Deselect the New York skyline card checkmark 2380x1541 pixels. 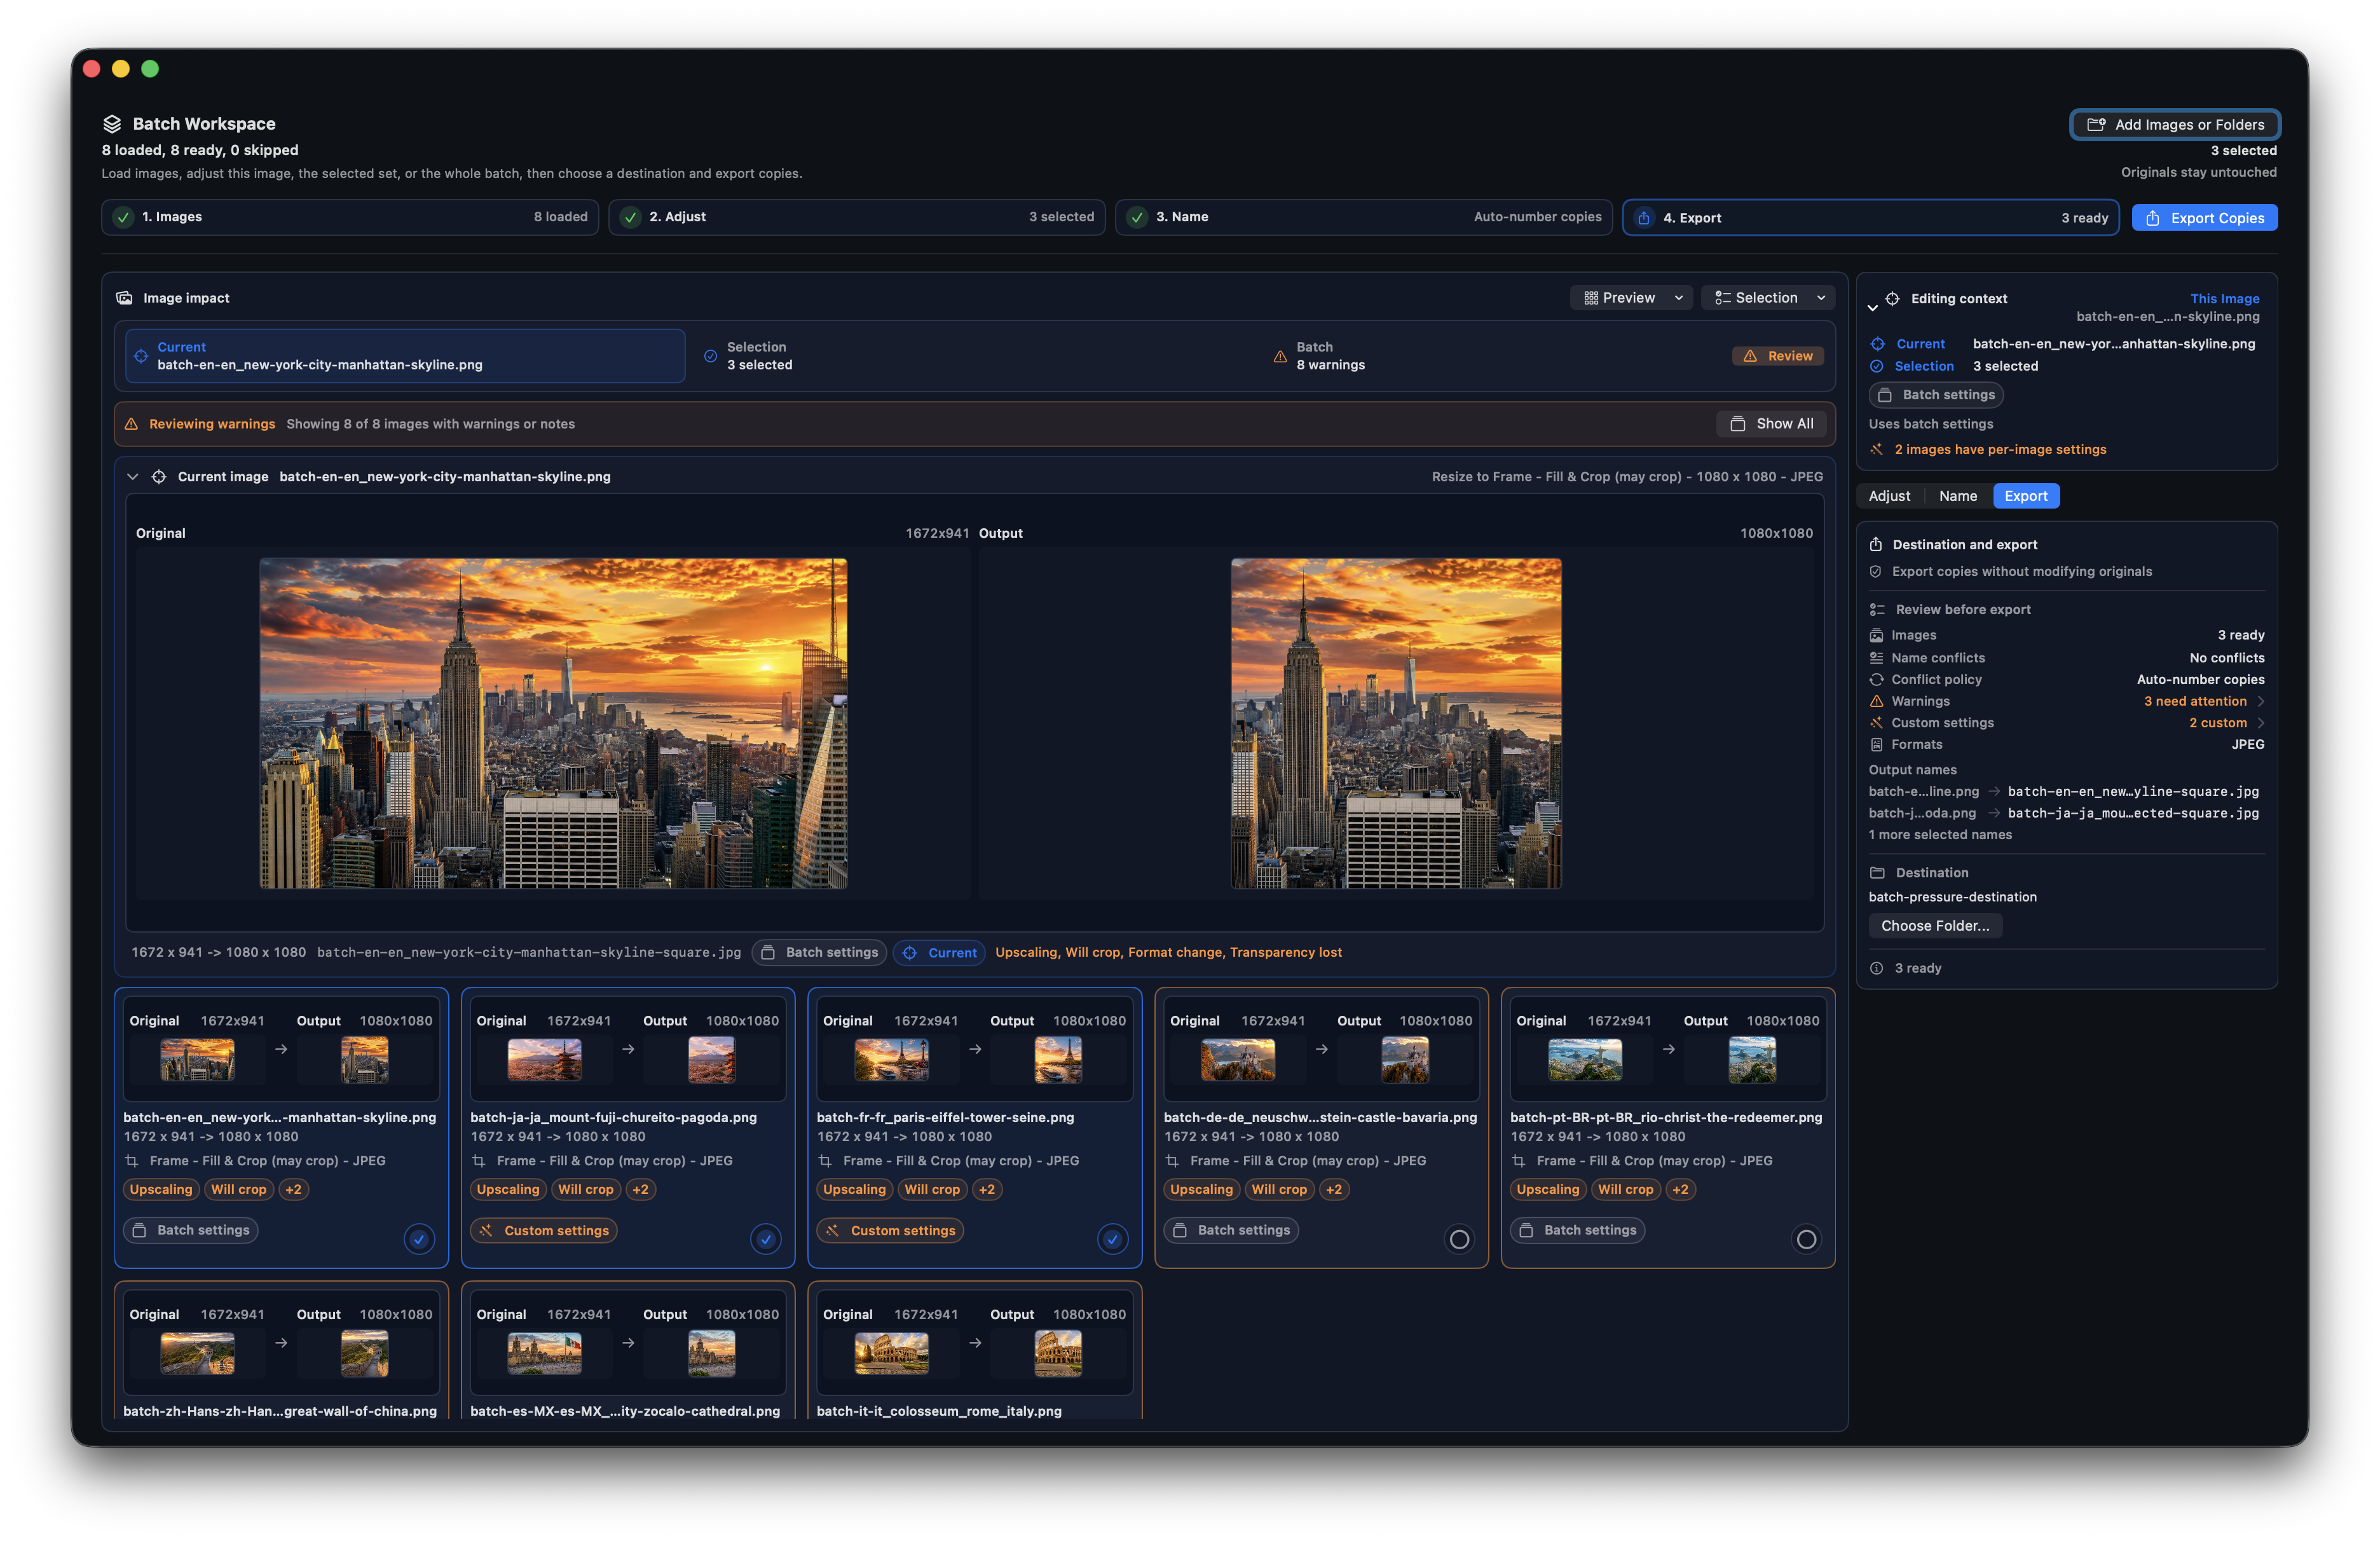coord(419,1239)
